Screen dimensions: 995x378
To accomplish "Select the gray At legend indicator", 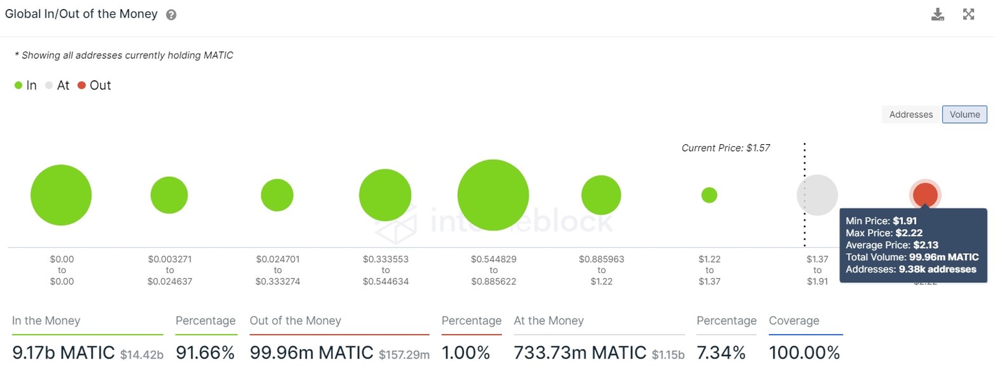I will point(49,85).
